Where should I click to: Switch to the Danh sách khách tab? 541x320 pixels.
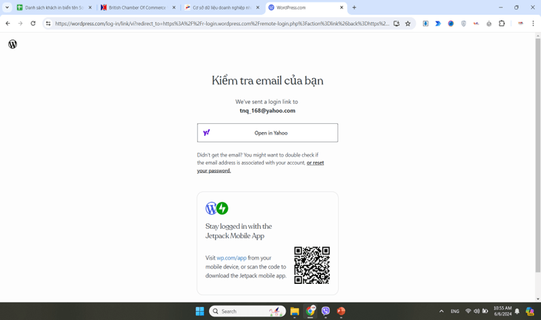point(50,7)
